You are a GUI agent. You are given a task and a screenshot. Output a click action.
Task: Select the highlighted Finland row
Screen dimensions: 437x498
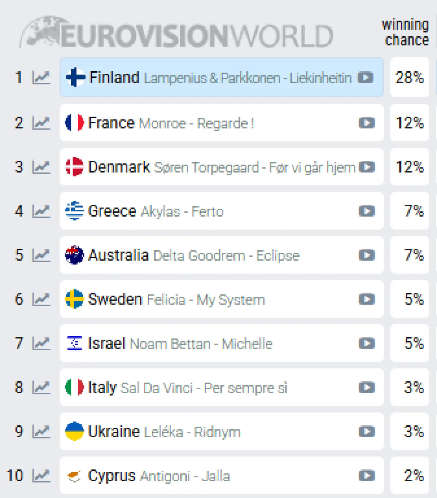221,77
